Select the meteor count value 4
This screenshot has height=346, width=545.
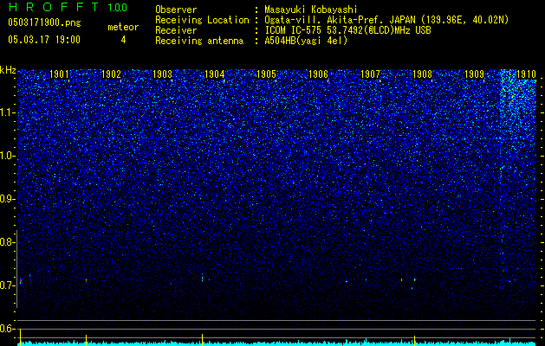click(123, 40)
